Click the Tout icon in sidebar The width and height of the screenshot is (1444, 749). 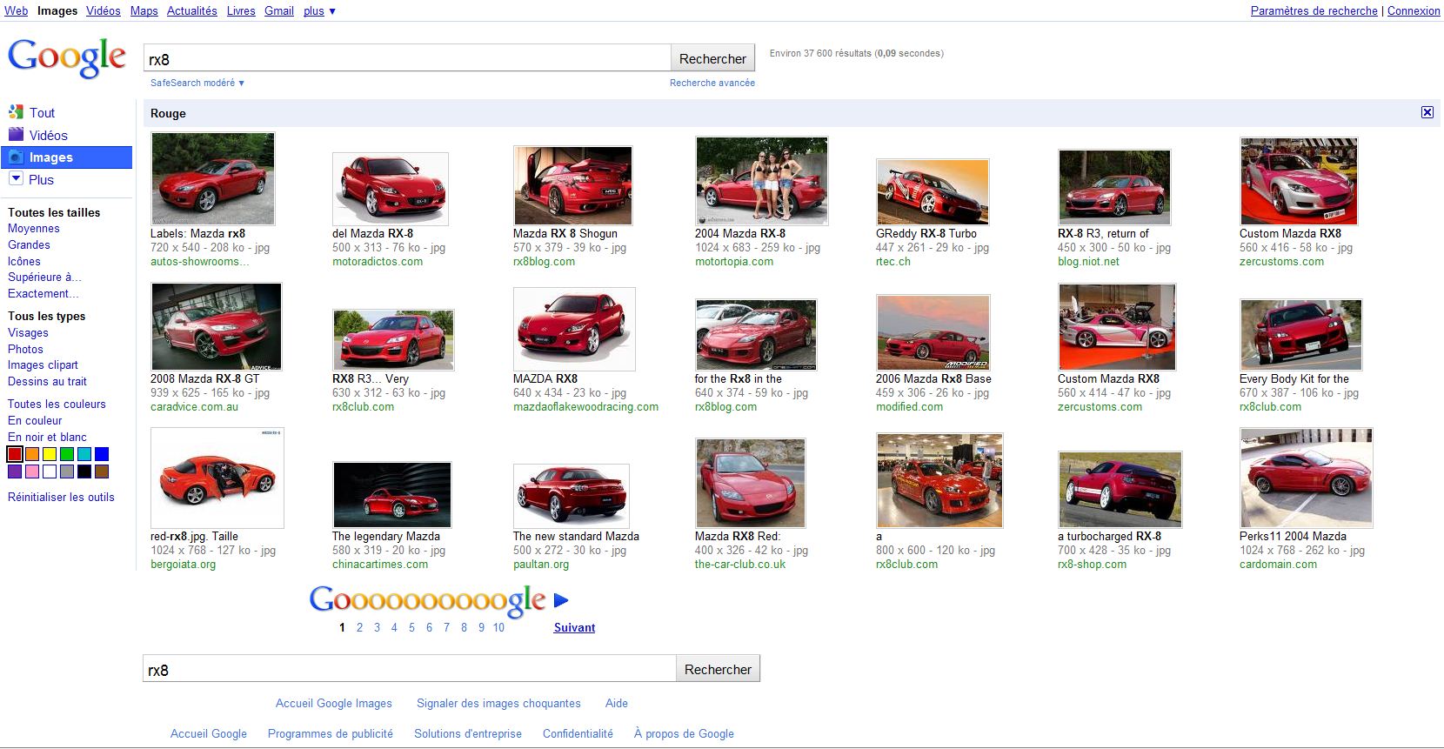tap(16, 112)
